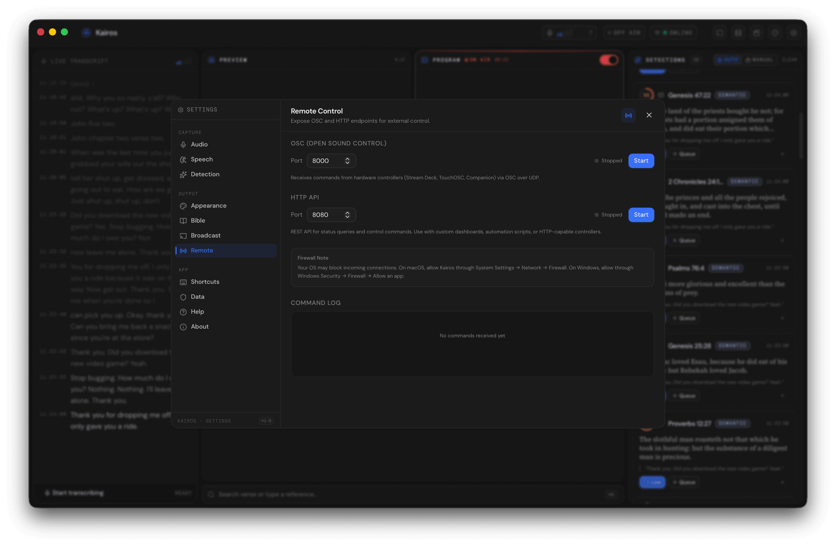
Task: Open the Shortcuts settings page
Action: (226, 282)
